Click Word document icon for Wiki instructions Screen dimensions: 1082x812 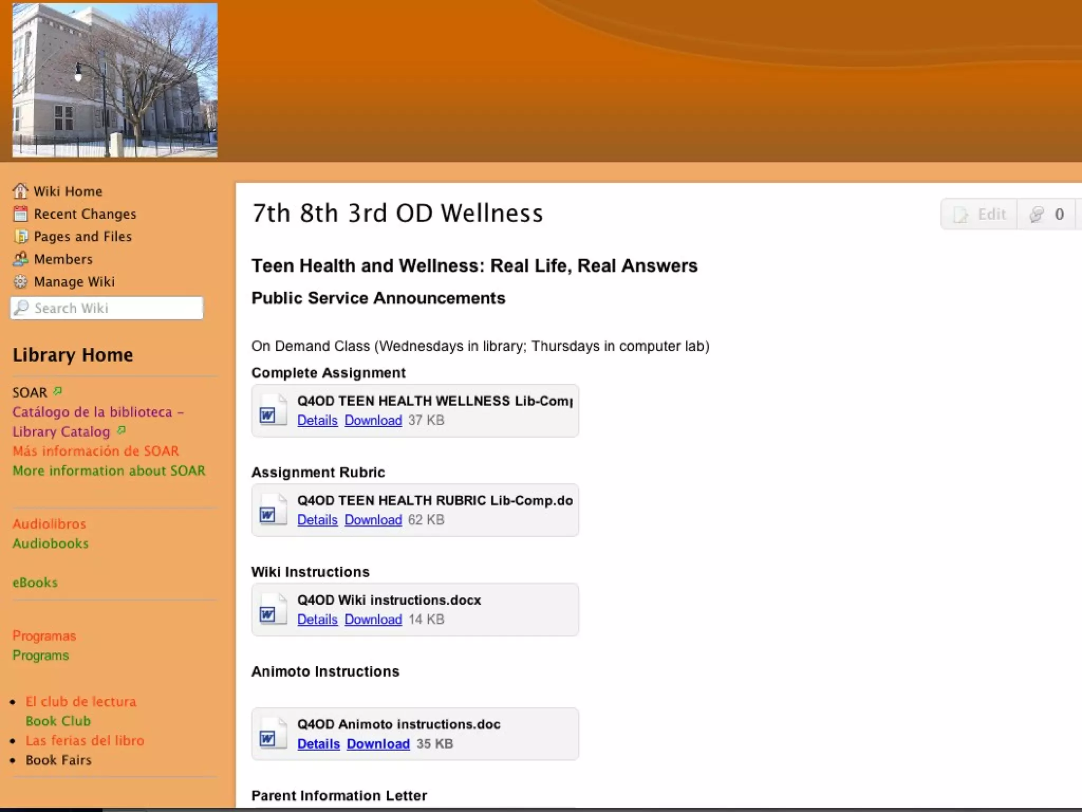coord(273,610)
